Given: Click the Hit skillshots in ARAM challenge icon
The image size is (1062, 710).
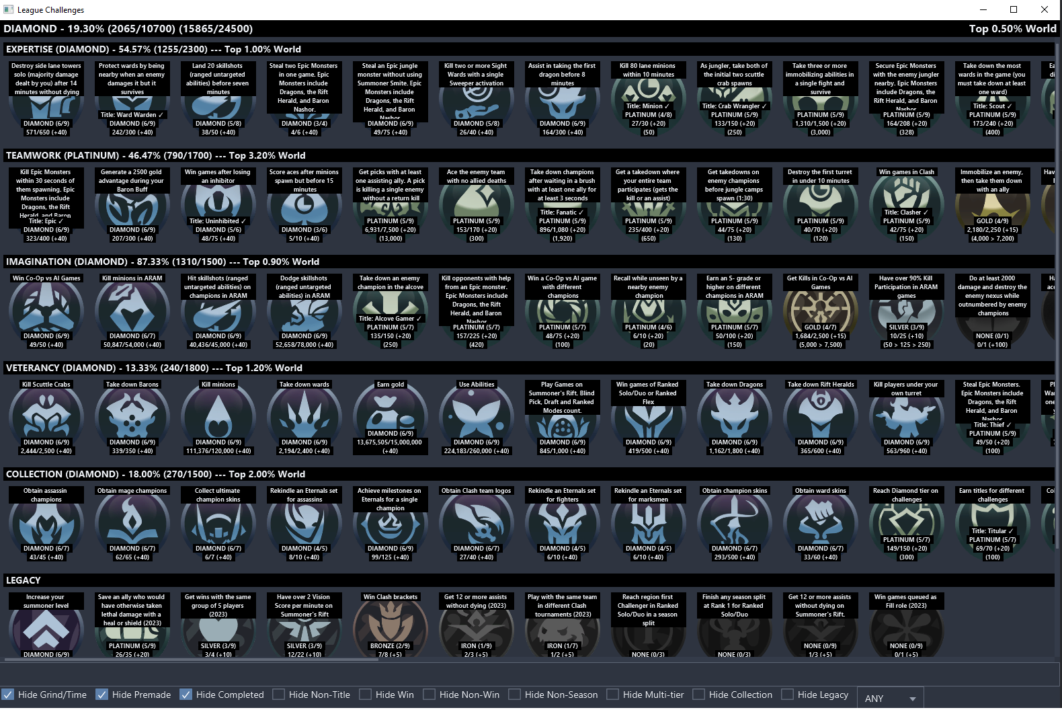Looking at the screenshot, I should (218, 311).
